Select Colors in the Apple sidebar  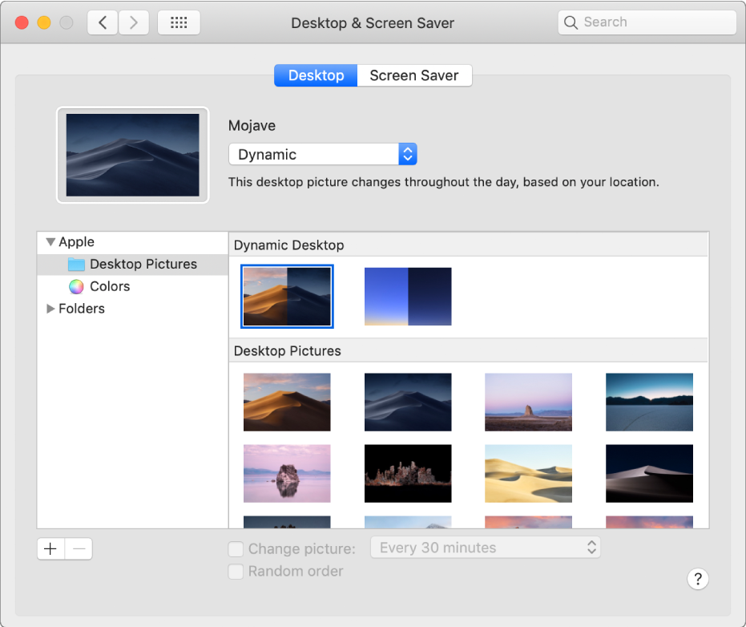pyautogui.click(x=109, y=286)
